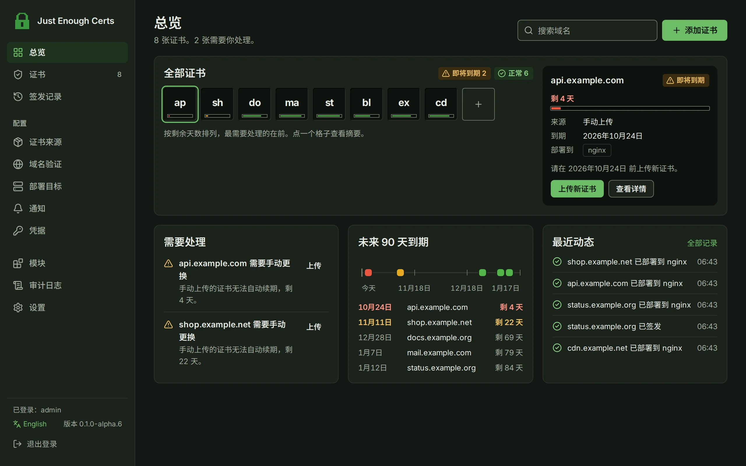Select the bl certificate tile

[x=367, y=104]
